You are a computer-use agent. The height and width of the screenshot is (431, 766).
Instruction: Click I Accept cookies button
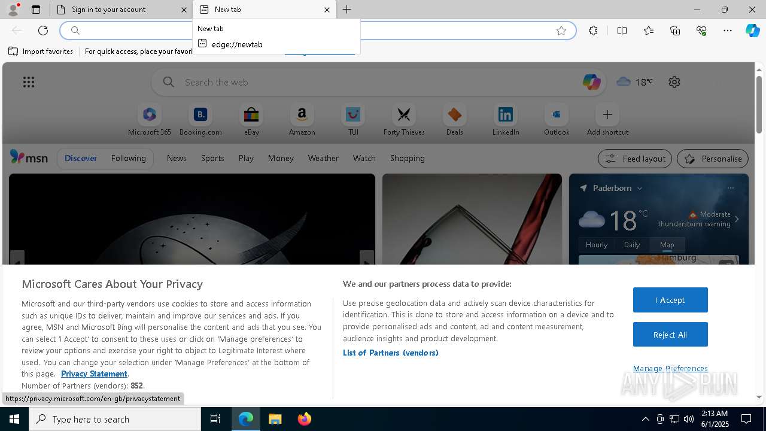pos(670,300)
